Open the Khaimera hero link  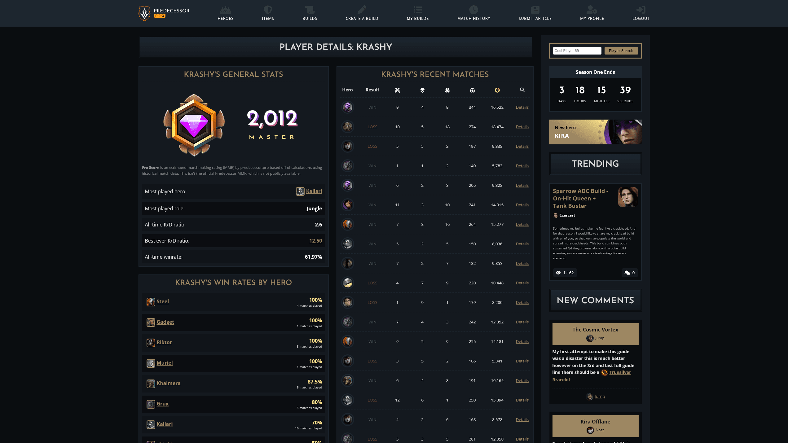tap(168, 383)
